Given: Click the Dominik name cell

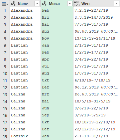Looking at the screenshot, I should click(25, 136).
